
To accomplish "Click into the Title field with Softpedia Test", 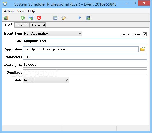I will click(x=85, y=41).
